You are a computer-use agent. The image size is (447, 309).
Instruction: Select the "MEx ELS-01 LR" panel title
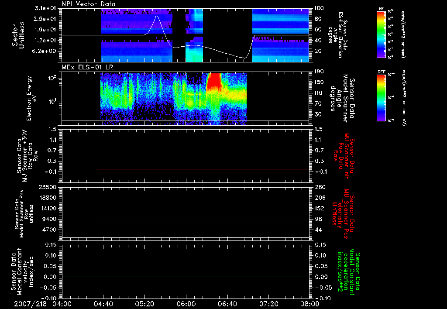pyautogui.click(x=87, y=67)
